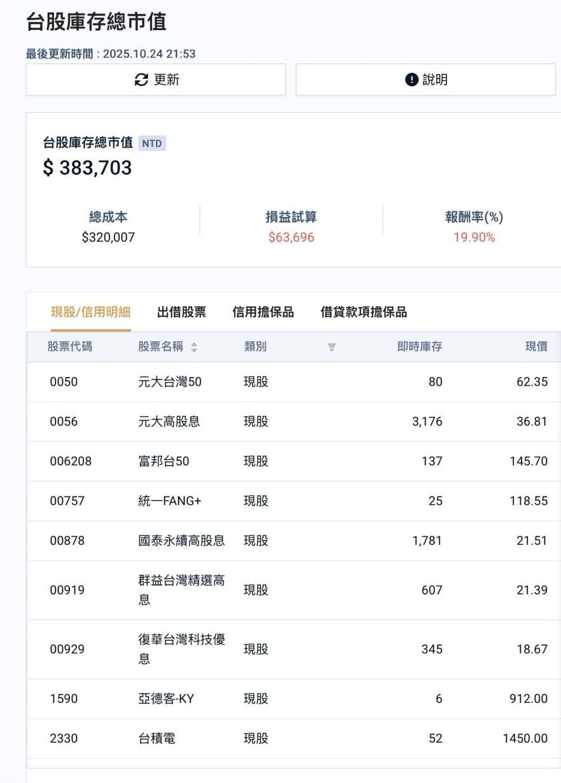Click the total value $ 383,703
The height and width of the screenshot is (783, 561).
coord(87,168)
